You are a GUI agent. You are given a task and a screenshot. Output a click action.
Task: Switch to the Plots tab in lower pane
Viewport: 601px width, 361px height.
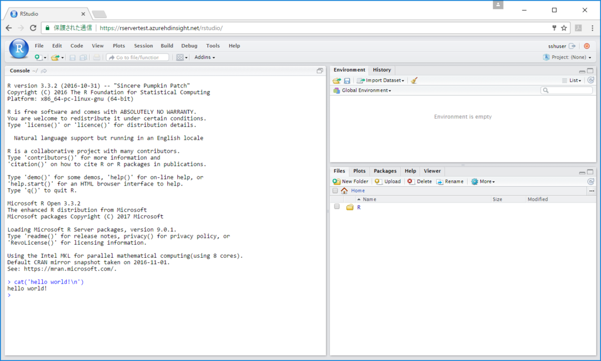click(x=359, y=171)
